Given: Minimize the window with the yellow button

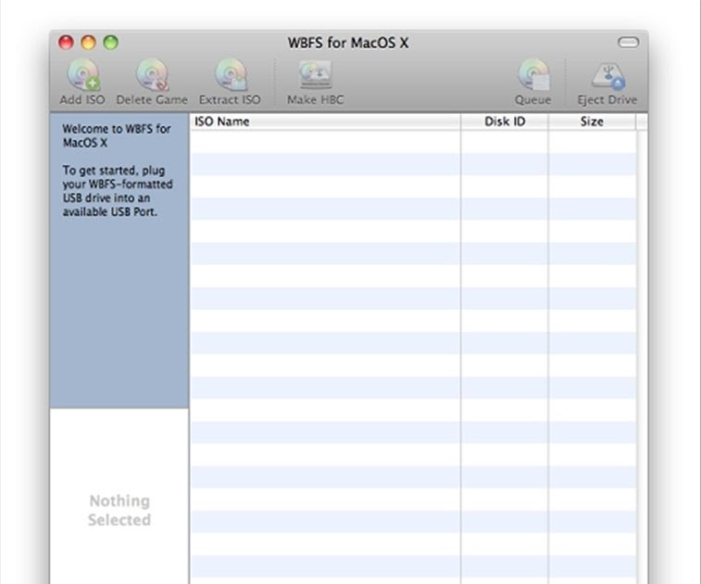Looking at the screenshot, I should pos(89,43).
